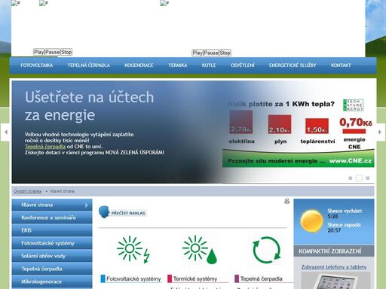This screenshot has width=386, height=289.
Task: Click the talking head read-aloud icon
Action: pos(104,212)
